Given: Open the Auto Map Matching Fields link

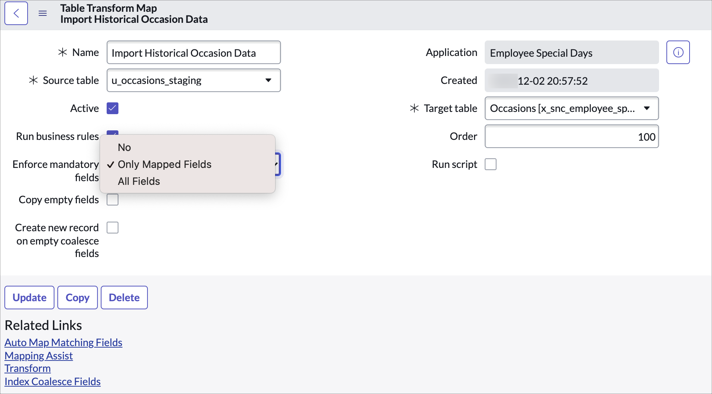Looking at the screenshot, I should click(63, 342).
